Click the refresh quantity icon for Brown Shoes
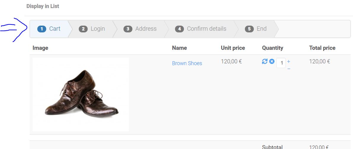The height and width of the screenshot is (149, 353). 265,62
